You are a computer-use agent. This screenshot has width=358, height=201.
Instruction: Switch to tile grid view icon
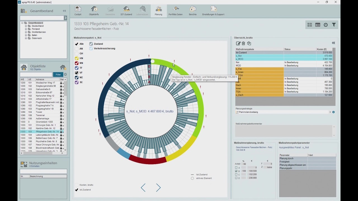(310, 25)
